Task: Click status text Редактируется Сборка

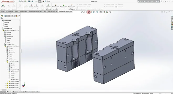Action: pos(148,93)
